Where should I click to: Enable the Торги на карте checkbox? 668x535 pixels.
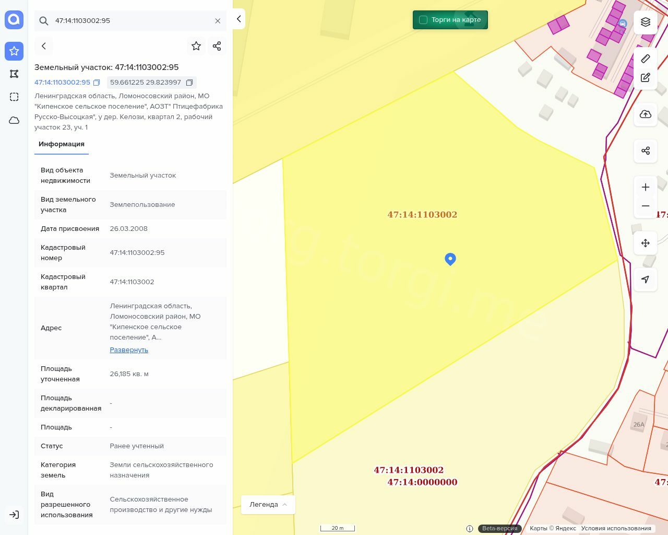pyautogui.click(x=423, y=20)
